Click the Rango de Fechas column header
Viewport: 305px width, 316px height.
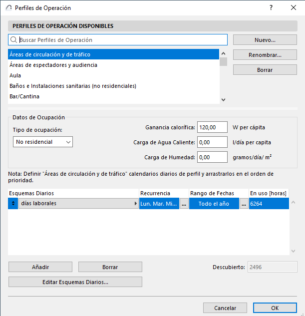[x=219, y=193]
